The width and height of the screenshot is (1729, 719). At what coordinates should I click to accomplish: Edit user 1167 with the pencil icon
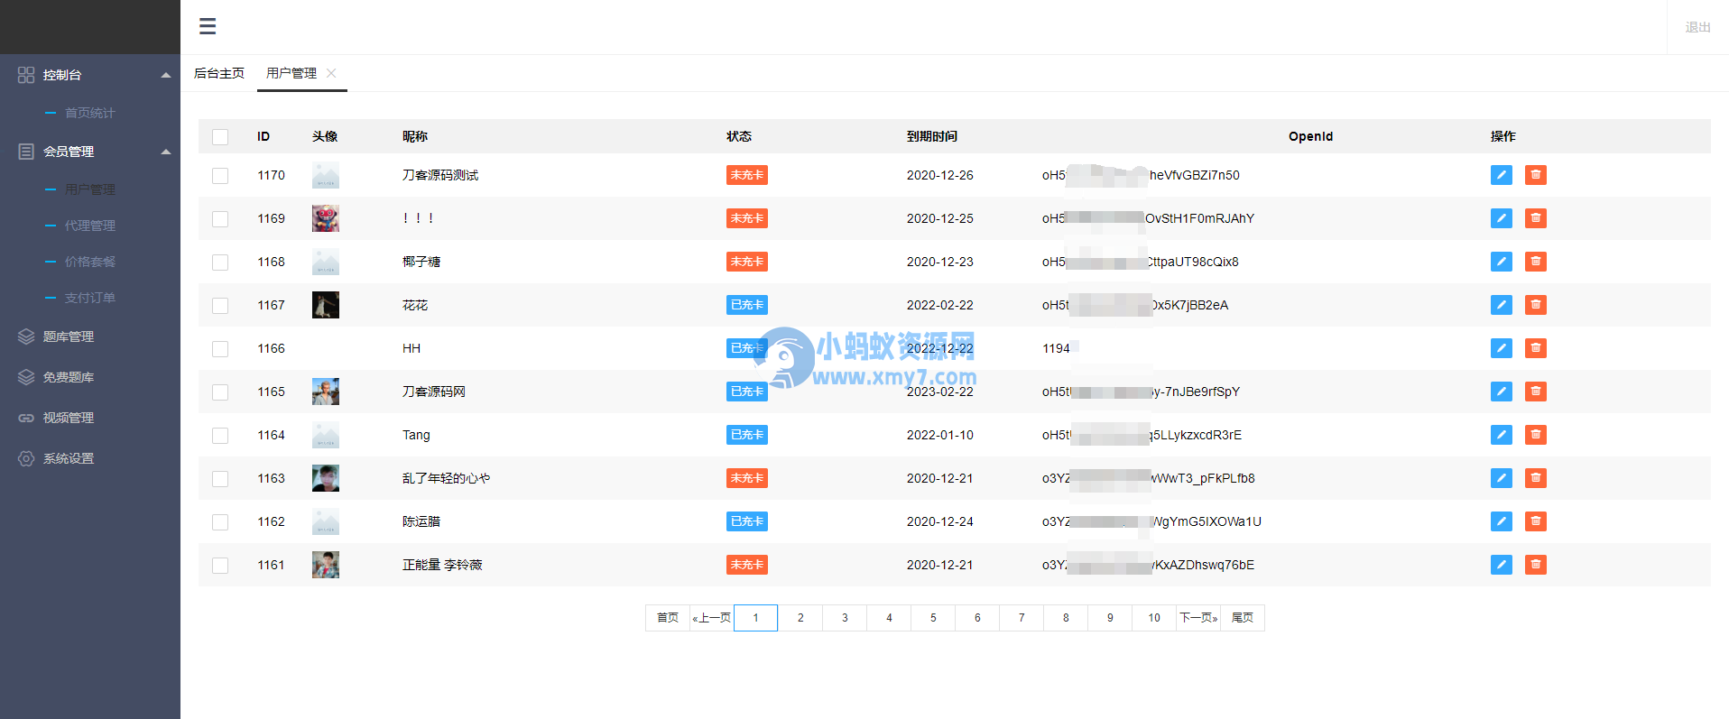[1501, 305]
